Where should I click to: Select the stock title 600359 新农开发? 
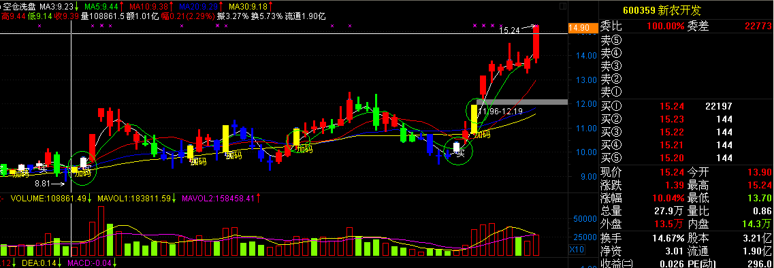[x=662, y=10]
